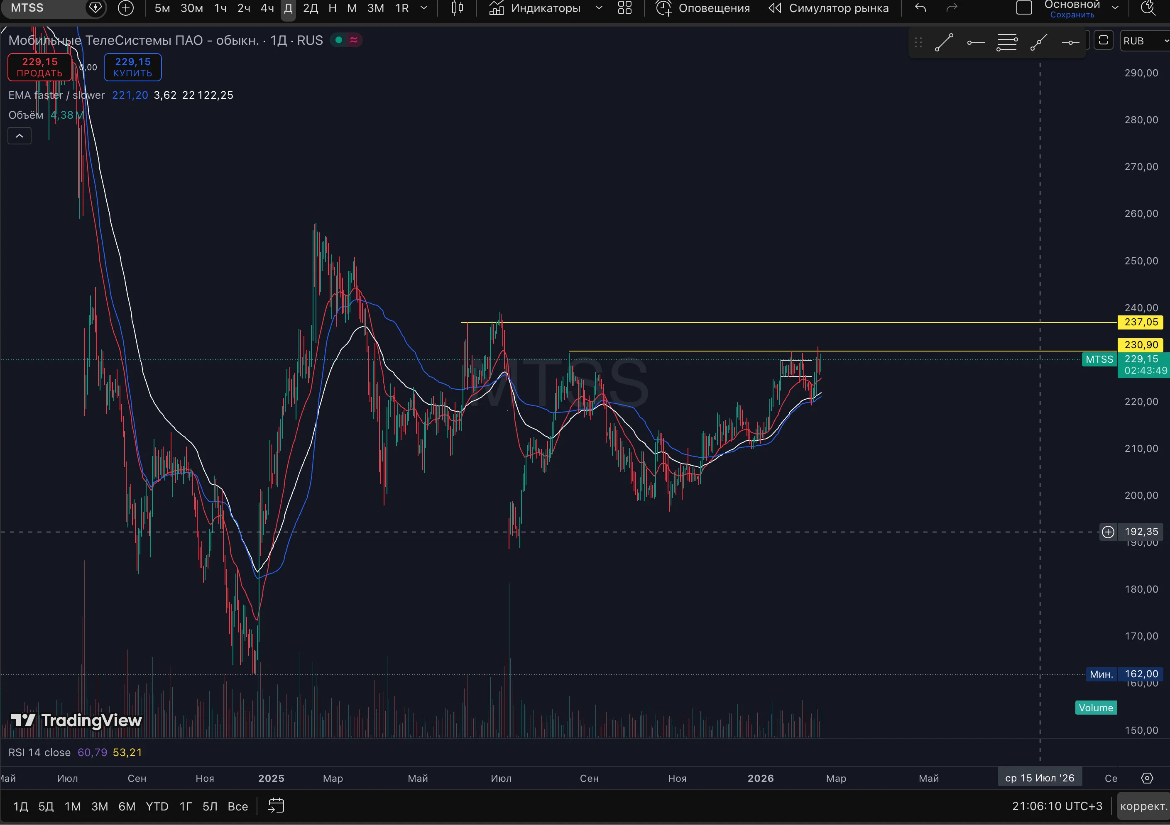
Task: Select the Д daily timeframe
Action: (288, 8)
